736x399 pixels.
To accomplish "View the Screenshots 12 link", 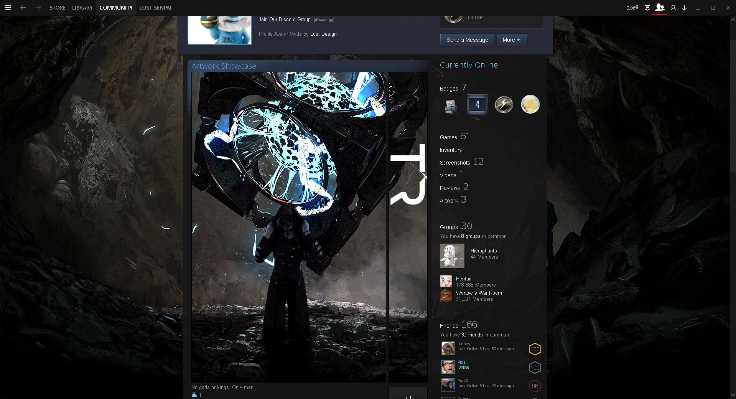I will tap(462, 162).
